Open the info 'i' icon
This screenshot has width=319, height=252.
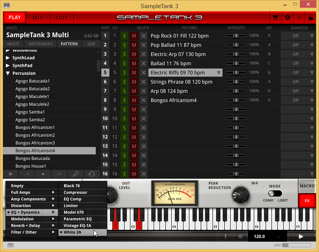299,18
